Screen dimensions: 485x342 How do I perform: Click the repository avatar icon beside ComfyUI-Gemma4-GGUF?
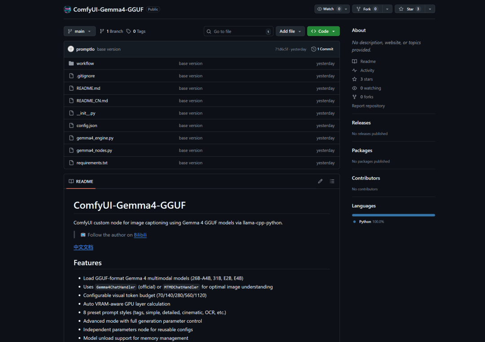pyautogui.click(x=67, y=9)
